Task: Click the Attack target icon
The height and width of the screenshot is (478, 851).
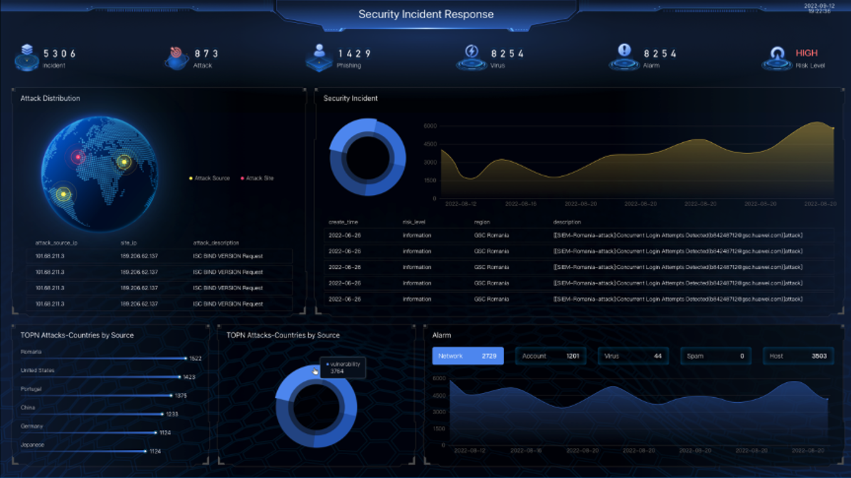Action: 177,57
